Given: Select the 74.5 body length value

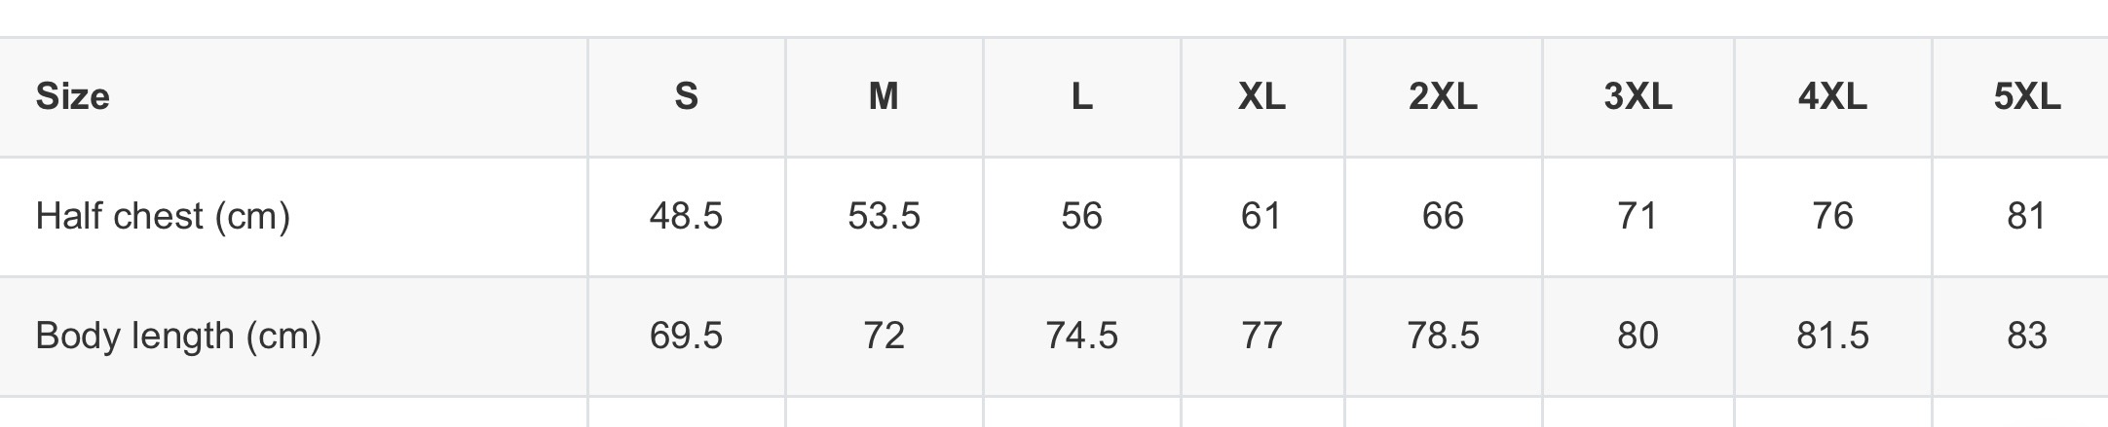Looking at the screenshot, I should point(1081,336).
